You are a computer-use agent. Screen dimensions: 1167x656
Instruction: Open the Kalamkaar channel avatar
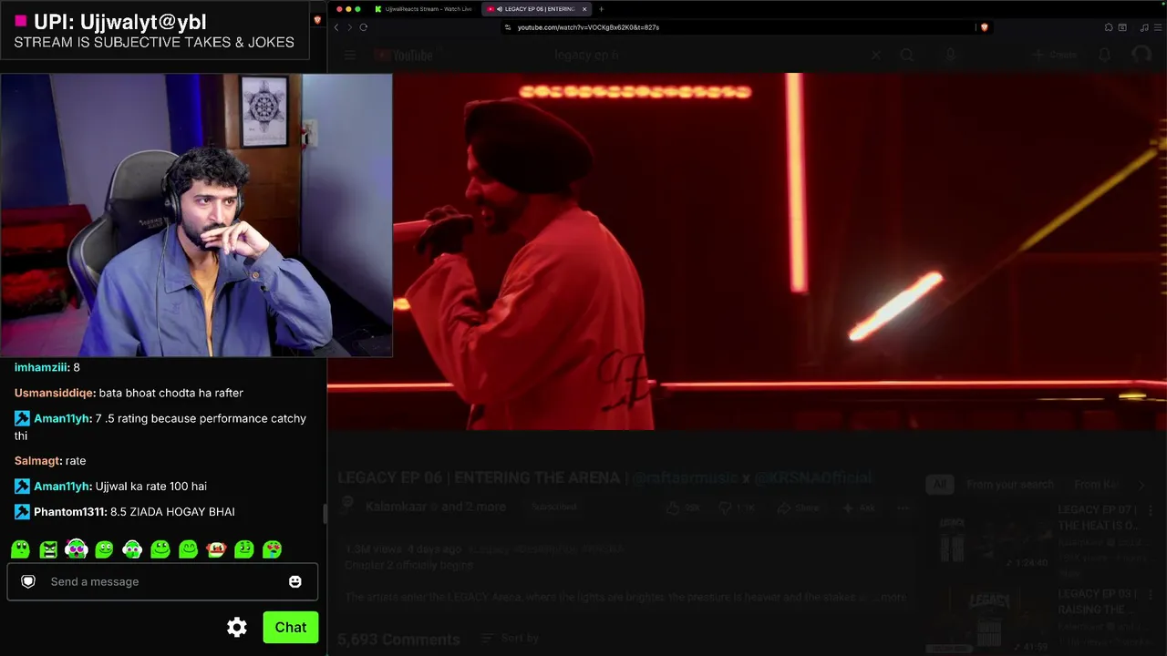[x=347, y=507]
